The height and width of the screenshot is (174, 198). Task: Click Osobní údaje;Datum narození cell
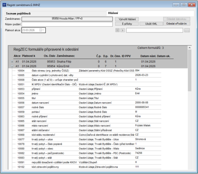point(95,103)
